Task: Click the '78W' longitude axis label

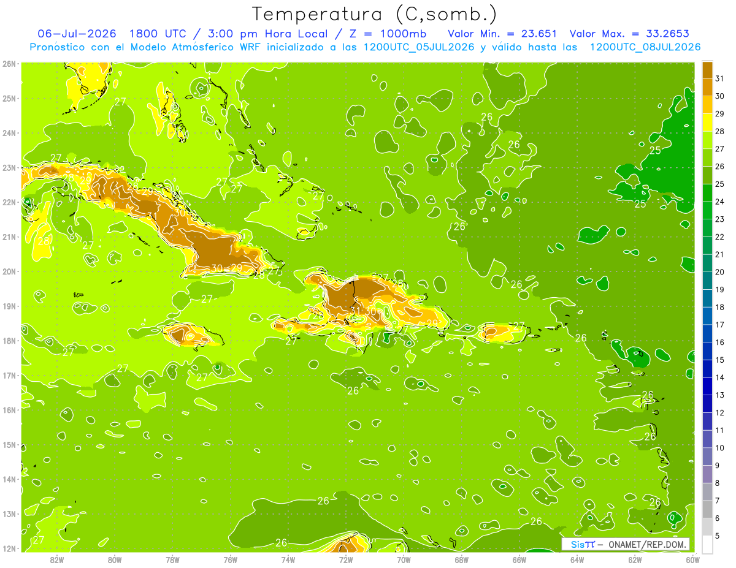Action: tap(172, 559)
